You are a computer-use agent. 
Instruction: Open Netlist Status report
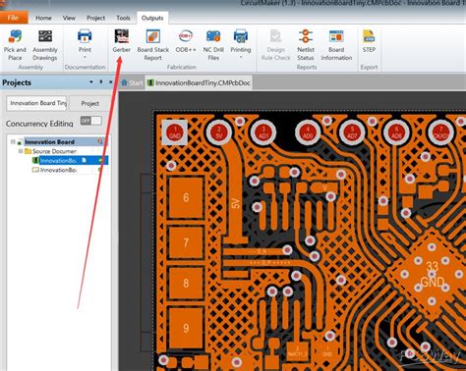point(306,45)
